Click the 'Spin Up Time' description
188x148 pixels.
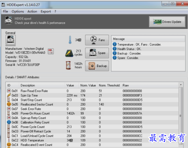coord(29,95)
